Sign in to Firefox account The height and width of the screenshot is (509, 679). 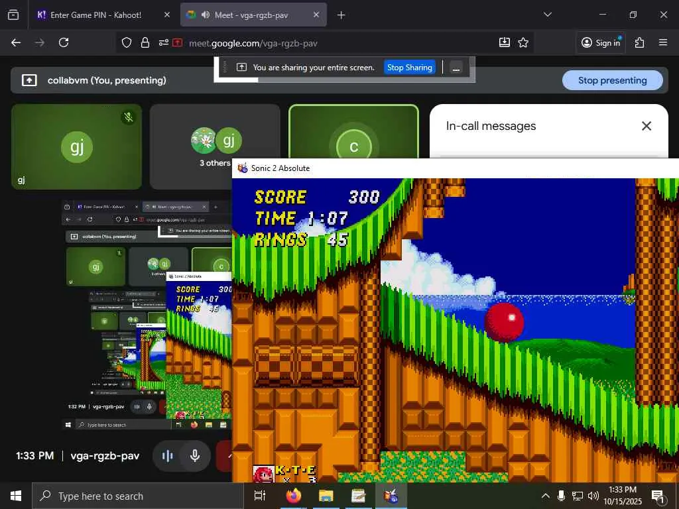tap(601, 42)
